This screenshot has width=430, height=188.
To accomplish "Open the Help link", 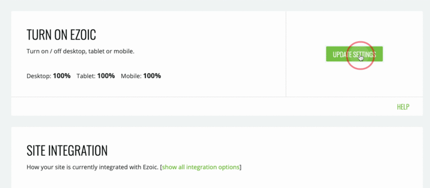I will pos(403,107).
